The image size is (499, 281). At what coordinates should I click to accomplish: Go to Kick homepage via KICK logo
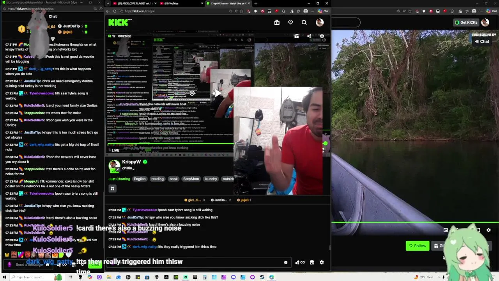(119, 23)
